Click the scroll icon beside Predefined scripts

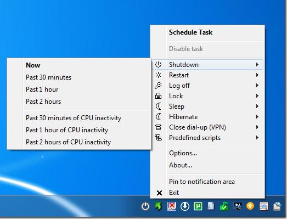(159, 138)
